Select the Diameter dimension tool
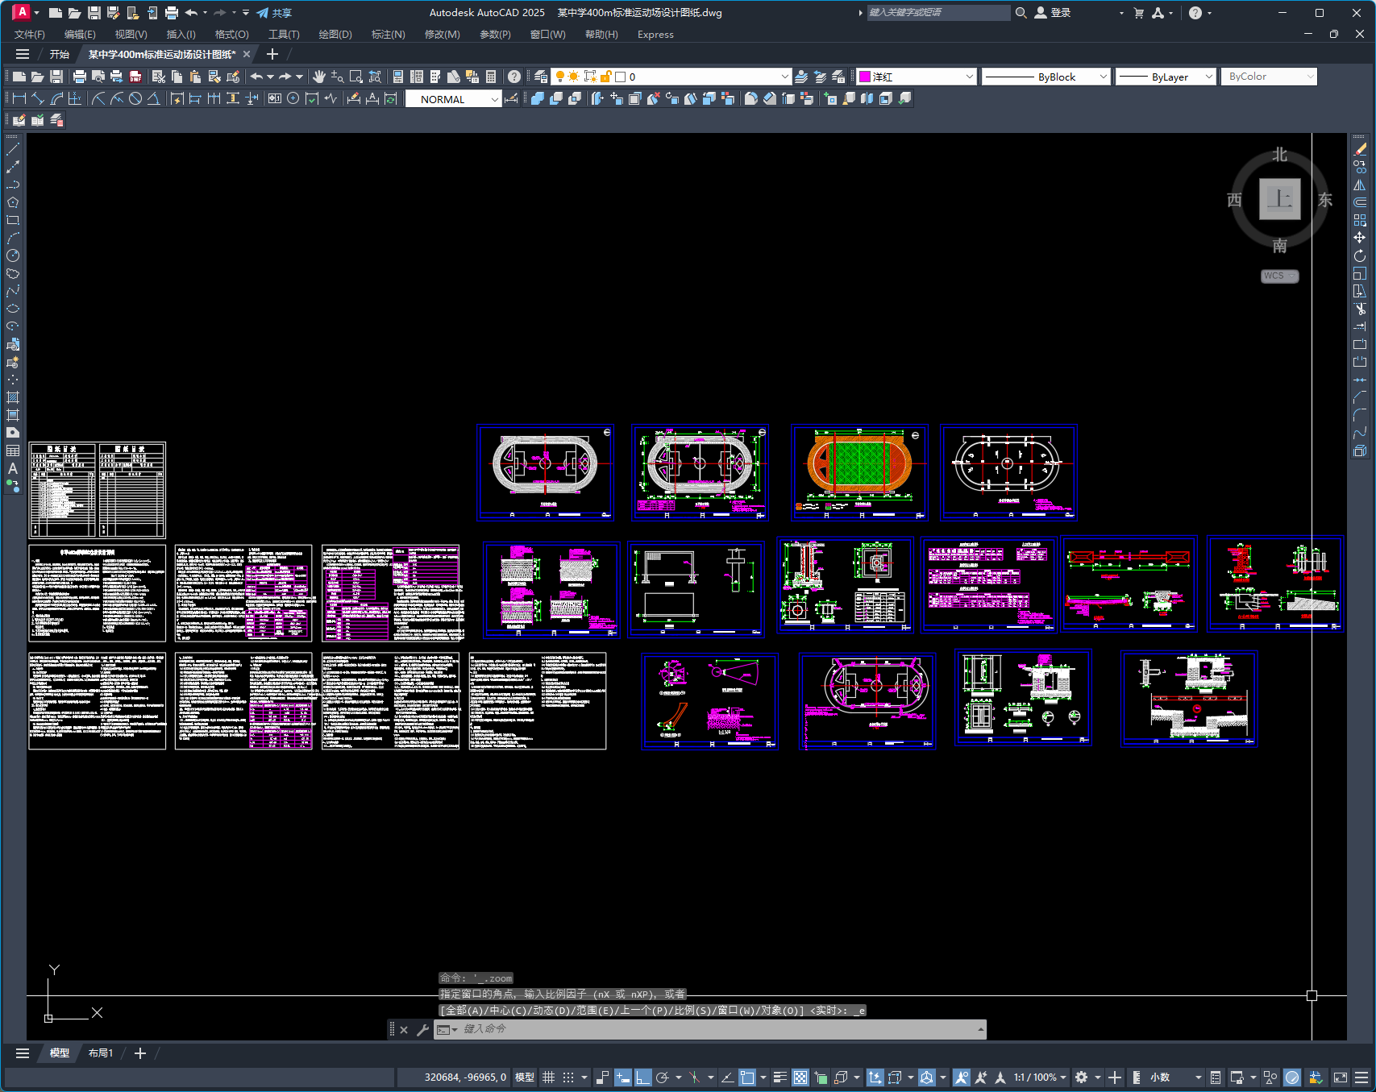Image resolution: width=1376 pixels, height=1092 pixels. (x=135, y=98)
